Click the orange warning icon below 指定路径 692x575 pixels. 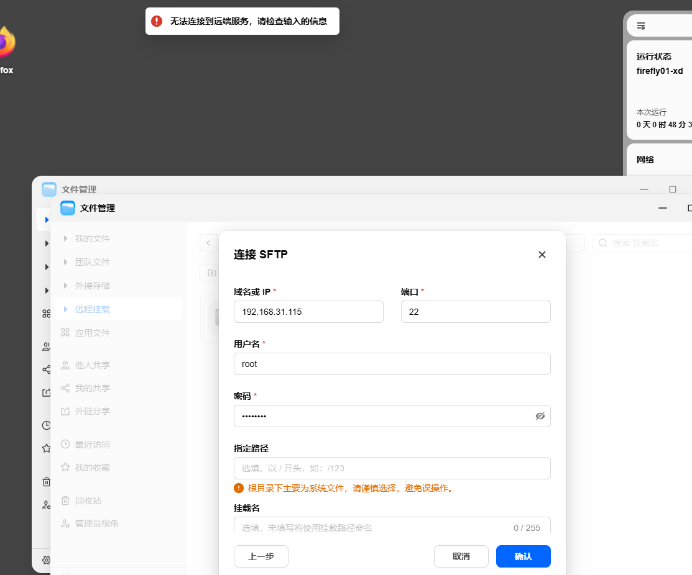point(238,488)
